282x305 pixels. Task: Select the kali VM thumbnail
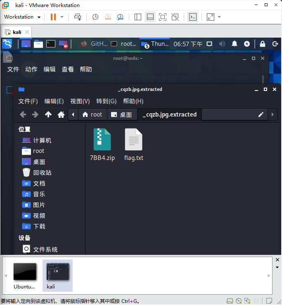point(57,276)
